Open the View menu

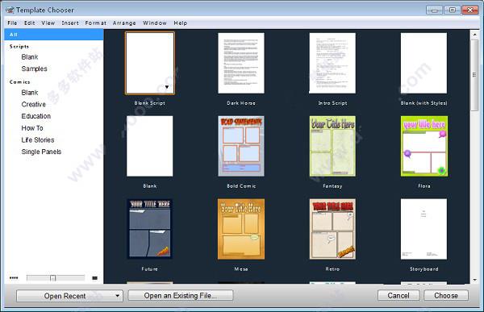(x=48, y=23)
